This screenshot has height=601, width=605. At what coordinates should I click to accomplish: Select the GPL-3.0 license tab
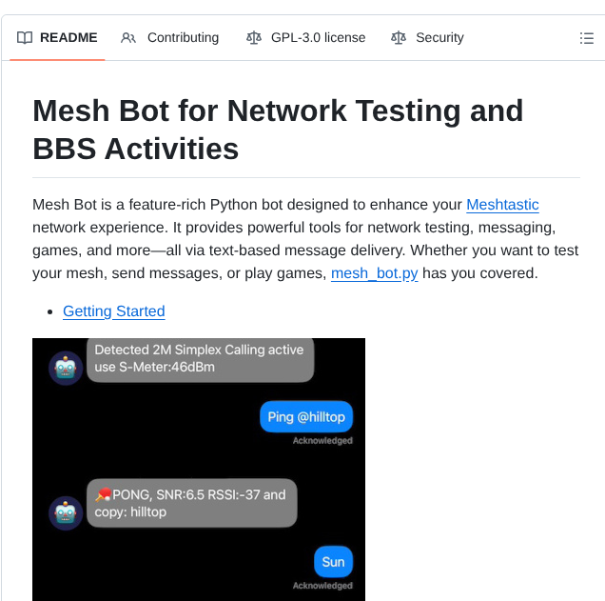(318, 38)
